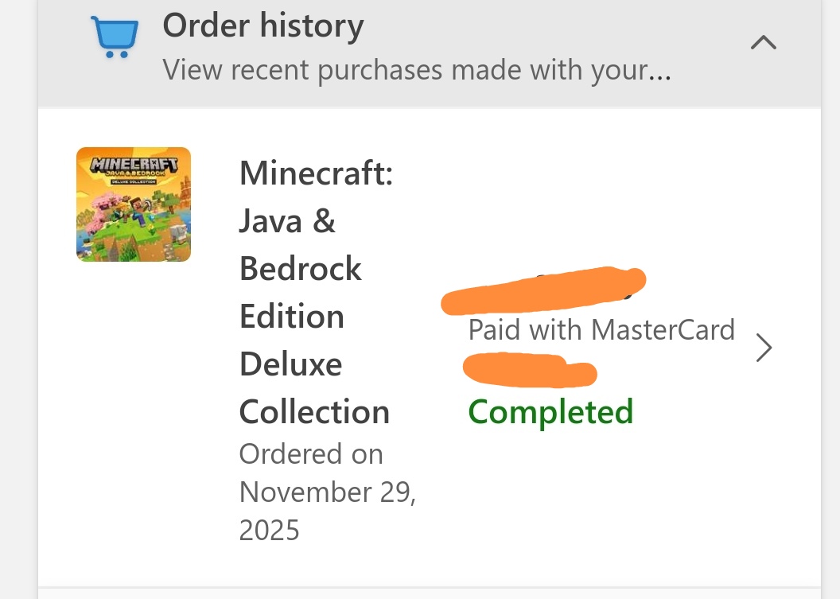Select the 'Minecraft:' product title line
This screenshot has height=599, width=840.
pyautogui.click(x=317, y=173)
